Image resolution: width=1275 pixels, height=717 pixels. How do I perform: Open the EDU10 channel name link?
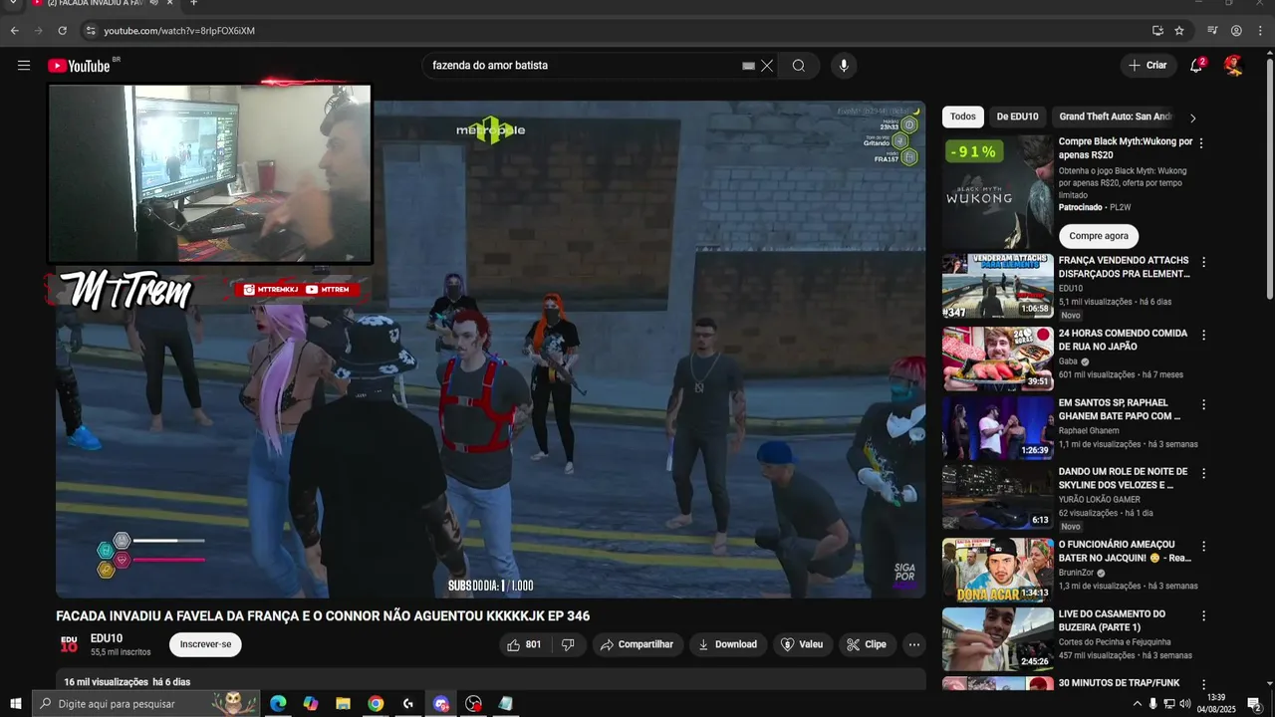(x=107, y=638)
